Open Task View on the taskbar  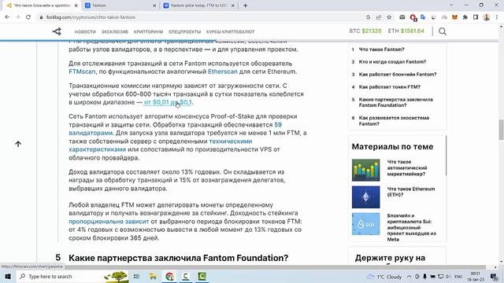[136, 276]
